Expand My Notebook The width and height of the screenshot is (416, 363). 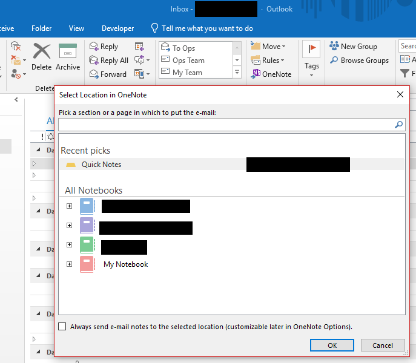coord(69,264)
